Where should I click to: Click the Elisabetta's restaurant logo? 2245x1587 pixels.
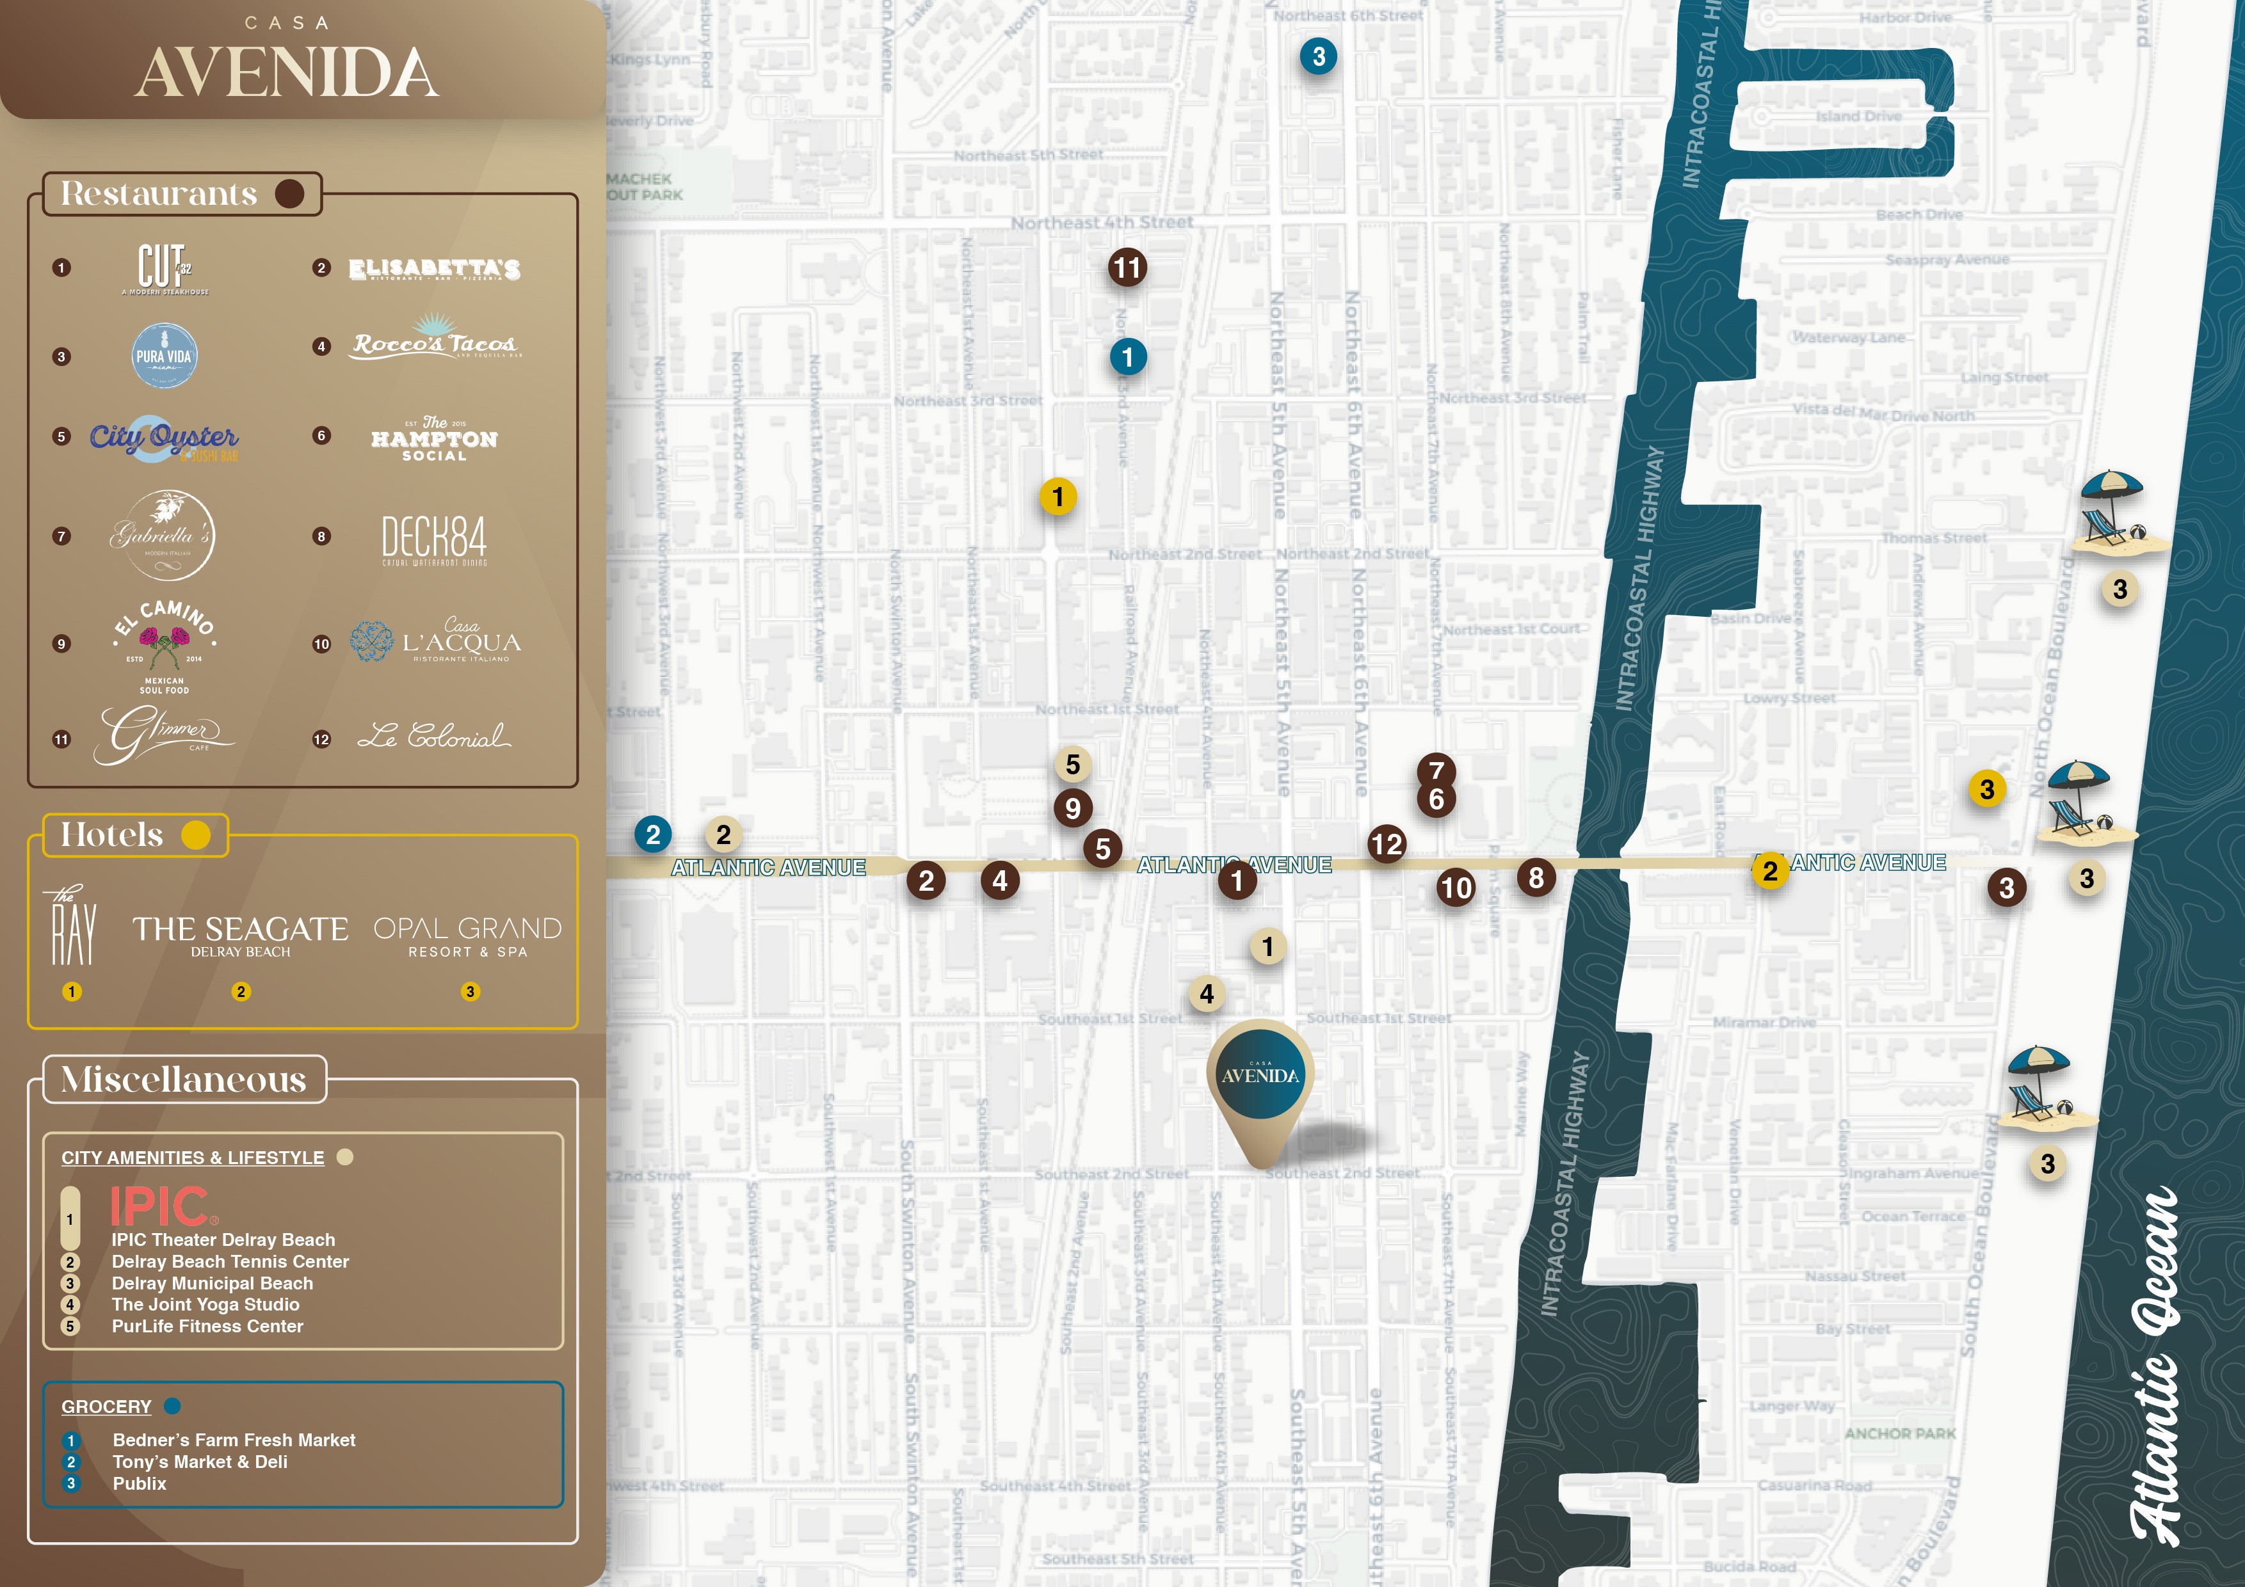434,269
